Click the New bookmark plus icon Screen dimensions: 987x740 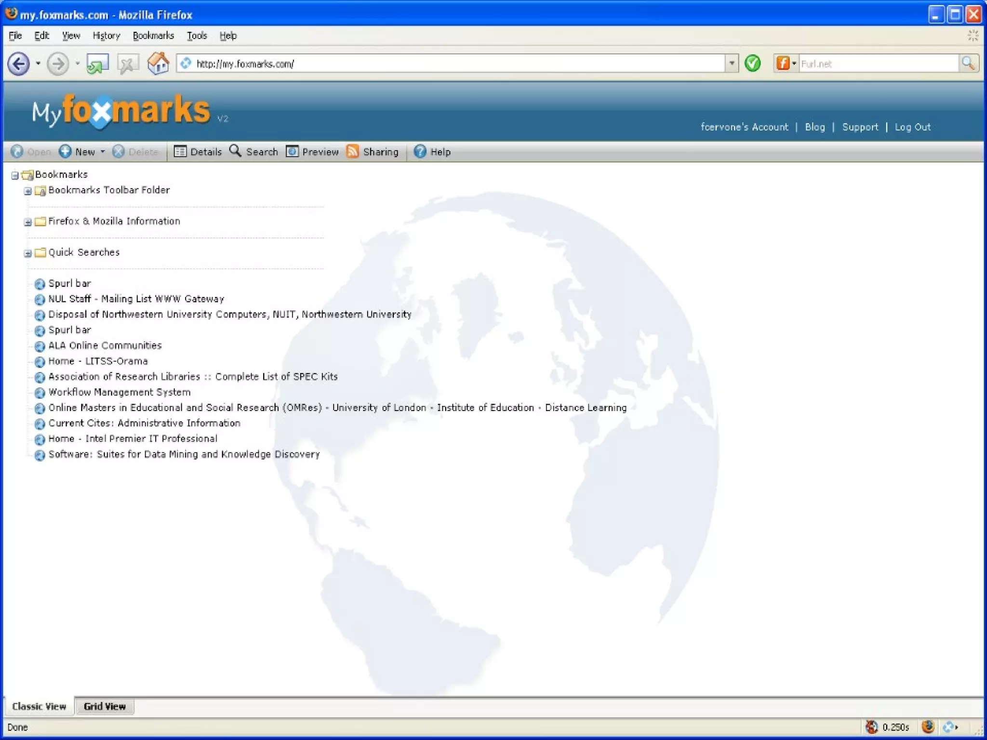click(x=65, y=152)
